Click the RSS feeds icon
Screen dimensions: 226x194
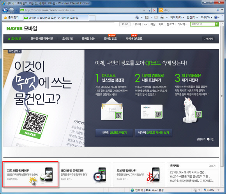tap(147, 17)
